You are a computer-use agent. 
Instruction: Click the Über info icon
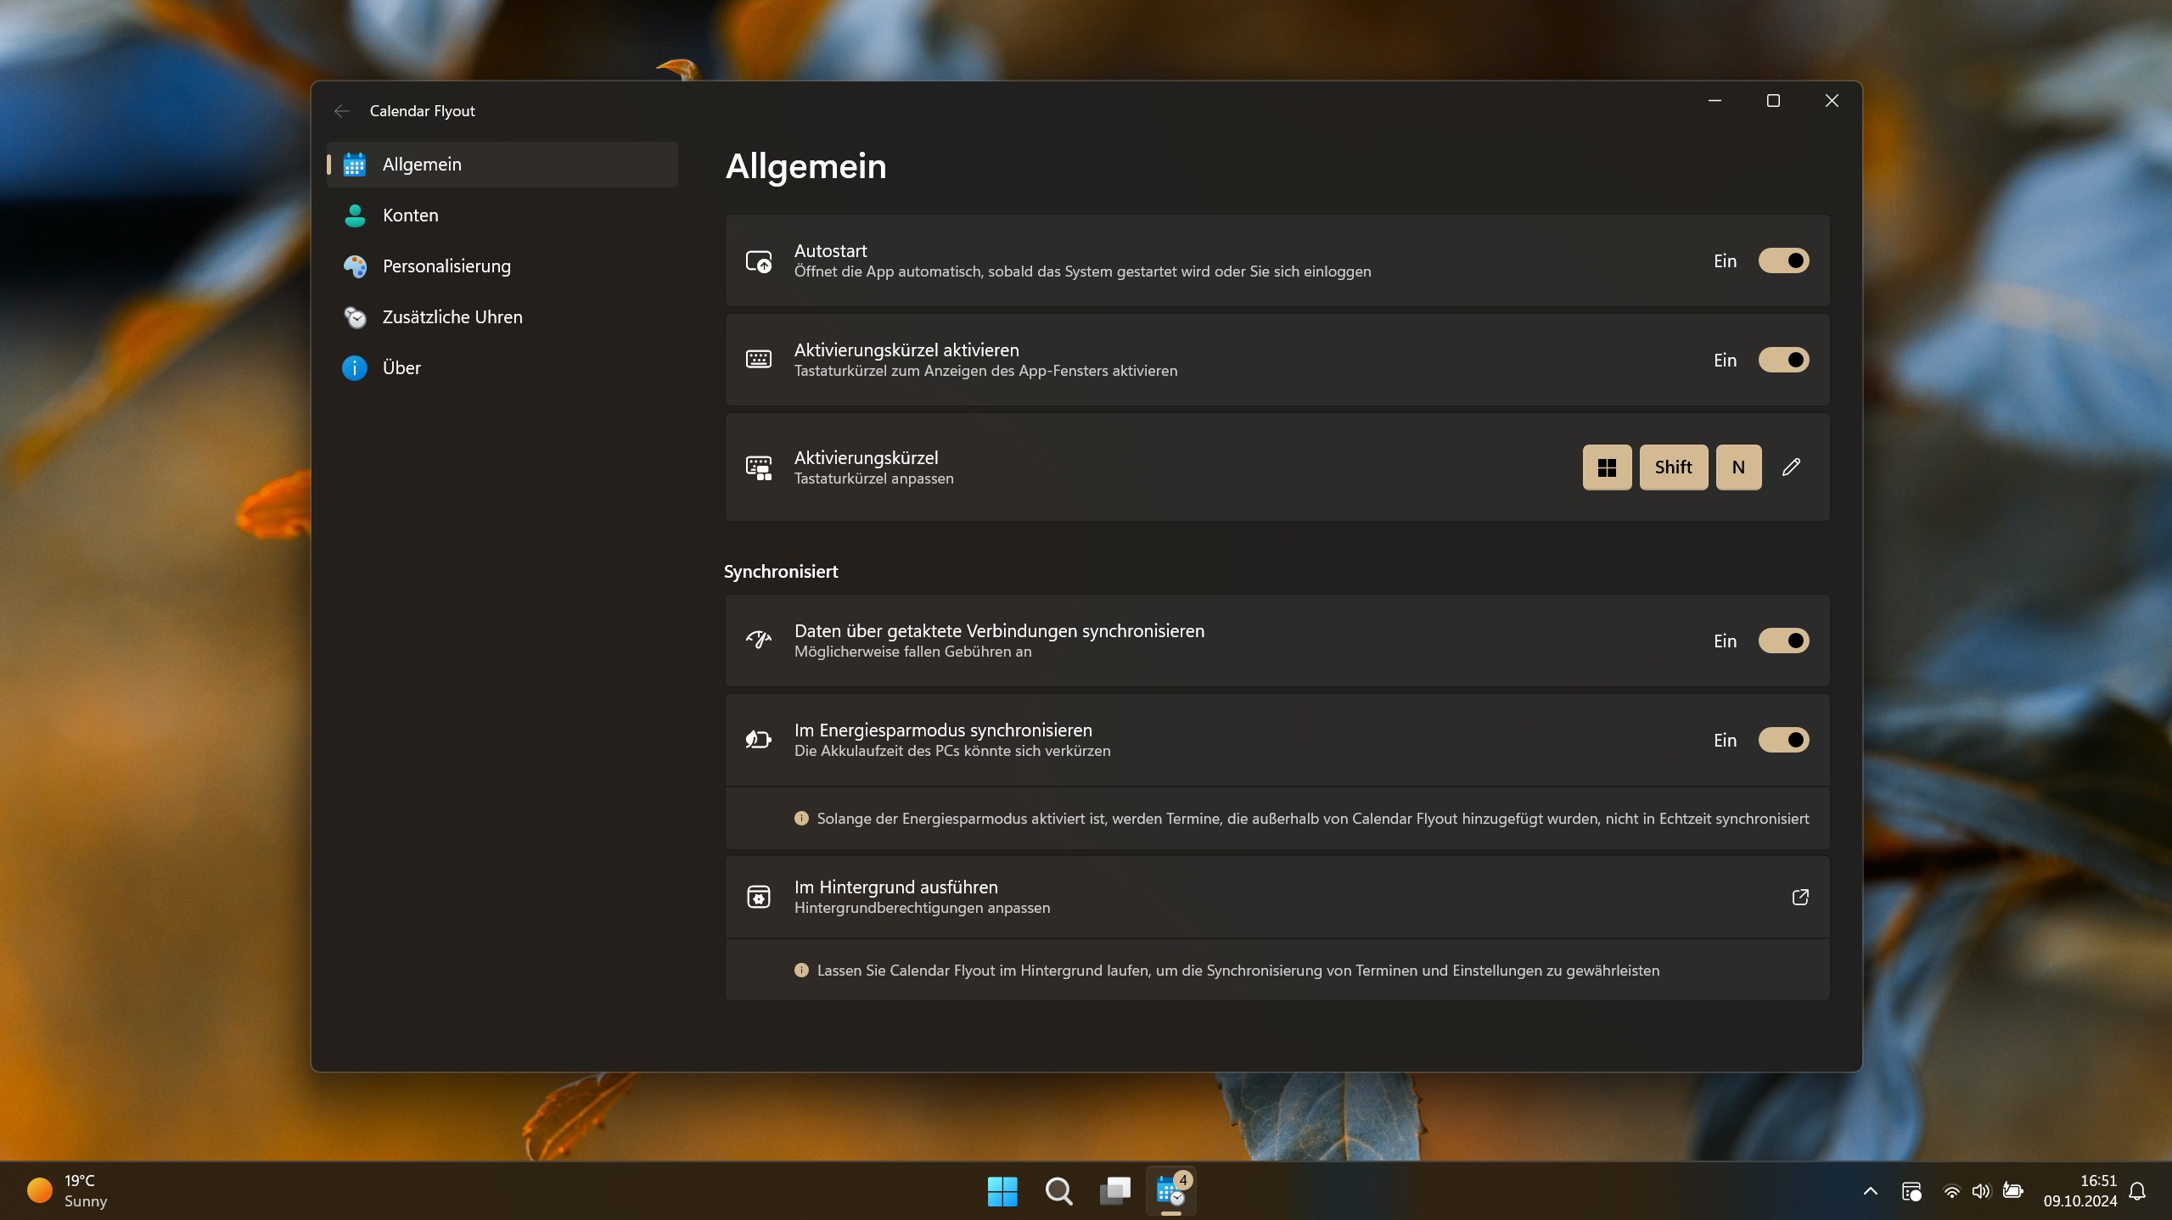(355, 368)
